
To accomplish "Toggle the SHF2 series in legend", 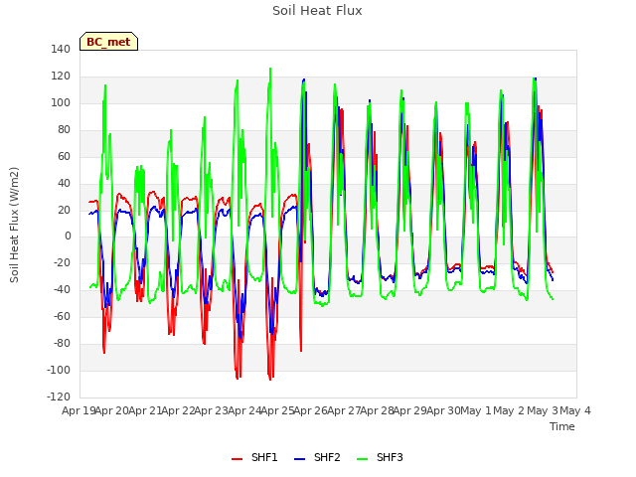I will click(317, 457).
